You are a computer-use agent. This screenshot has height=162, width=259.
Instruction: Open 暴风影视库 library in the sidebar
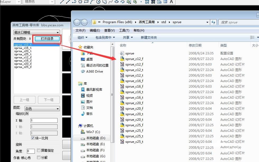(94, 89)
